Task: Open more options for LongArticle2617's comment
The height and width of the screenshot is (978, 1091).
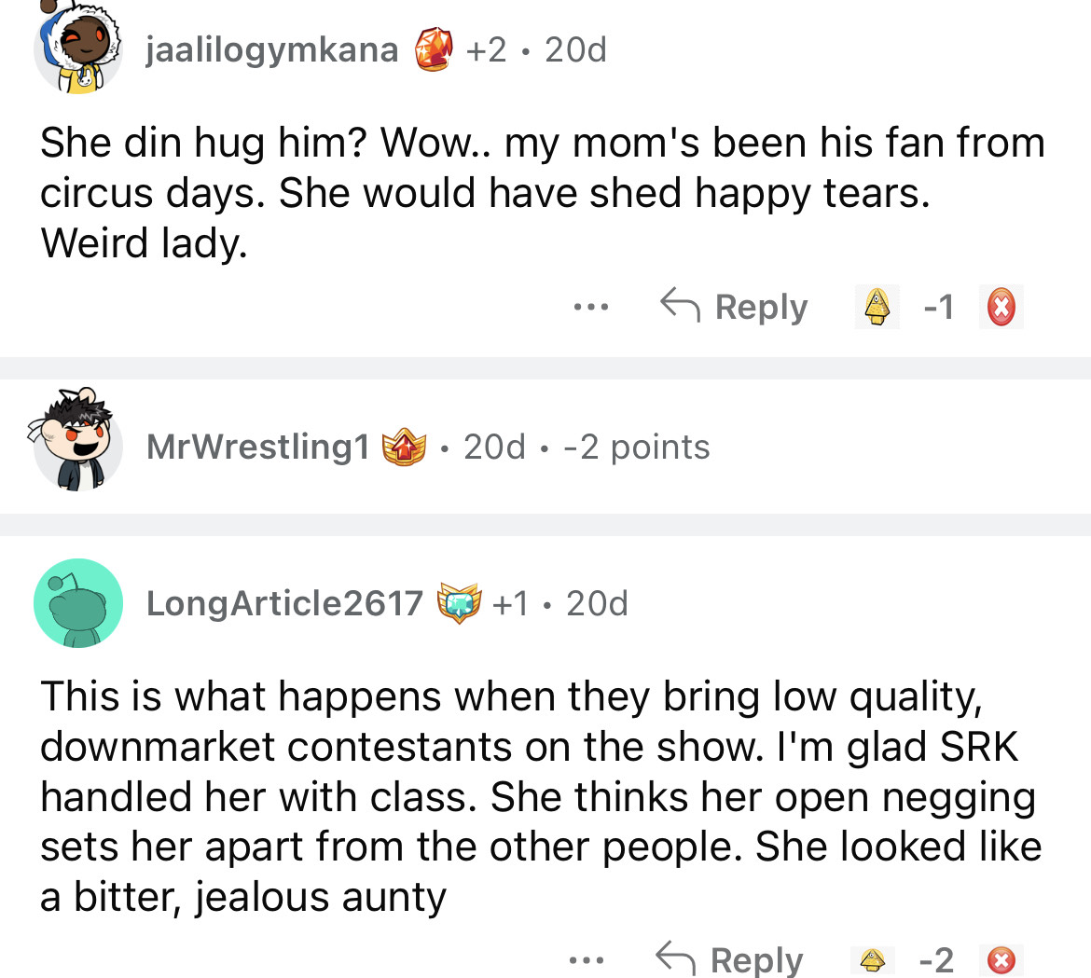Action: coord(587,959)
